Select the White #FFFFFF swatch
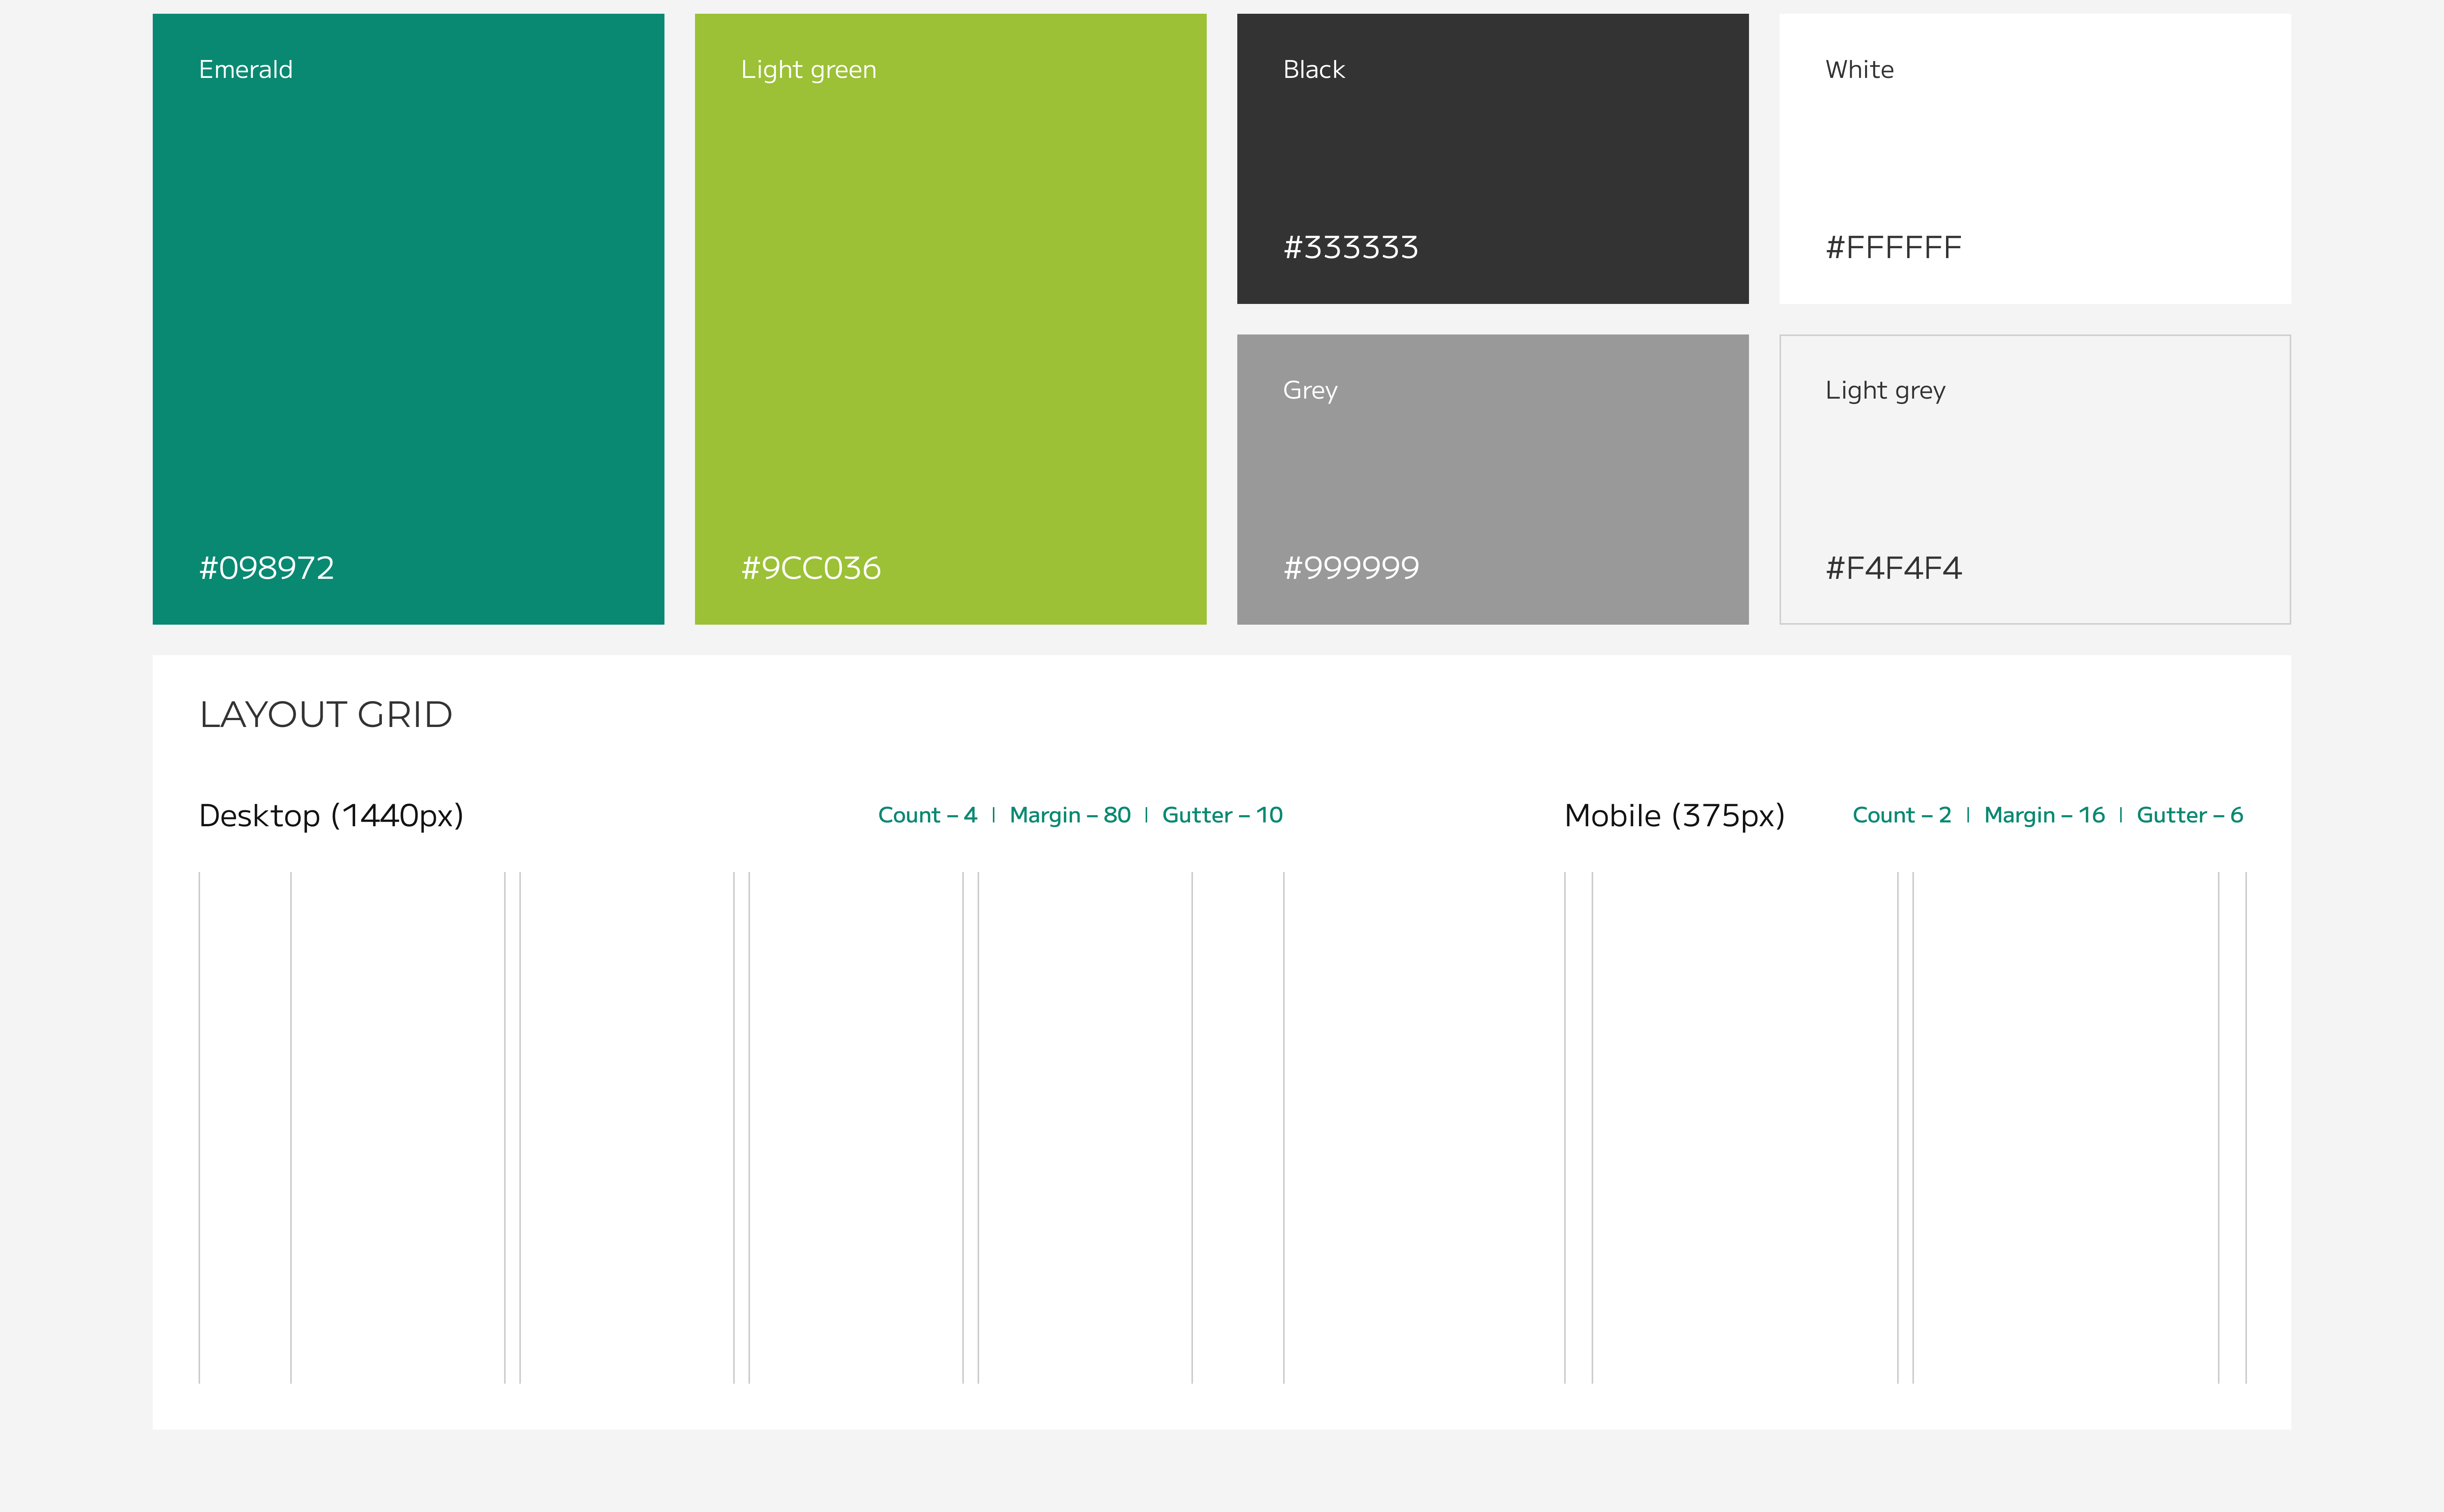The height and width of the screenshot is (1512, 2444). click(2034, 158)
